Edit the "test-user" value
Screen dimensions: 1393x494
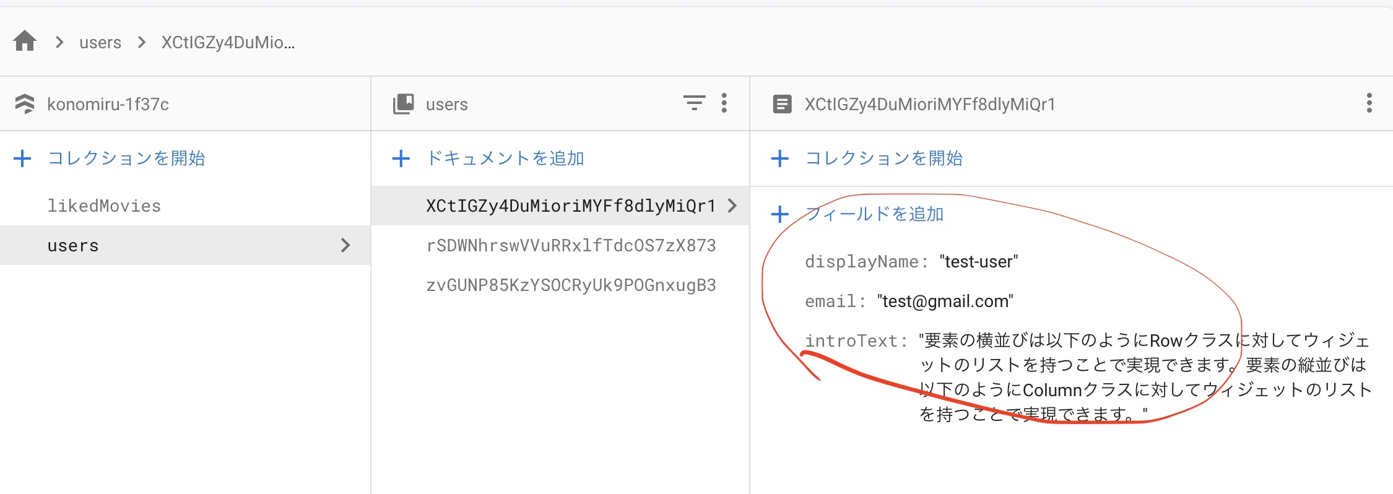point(979,262)
